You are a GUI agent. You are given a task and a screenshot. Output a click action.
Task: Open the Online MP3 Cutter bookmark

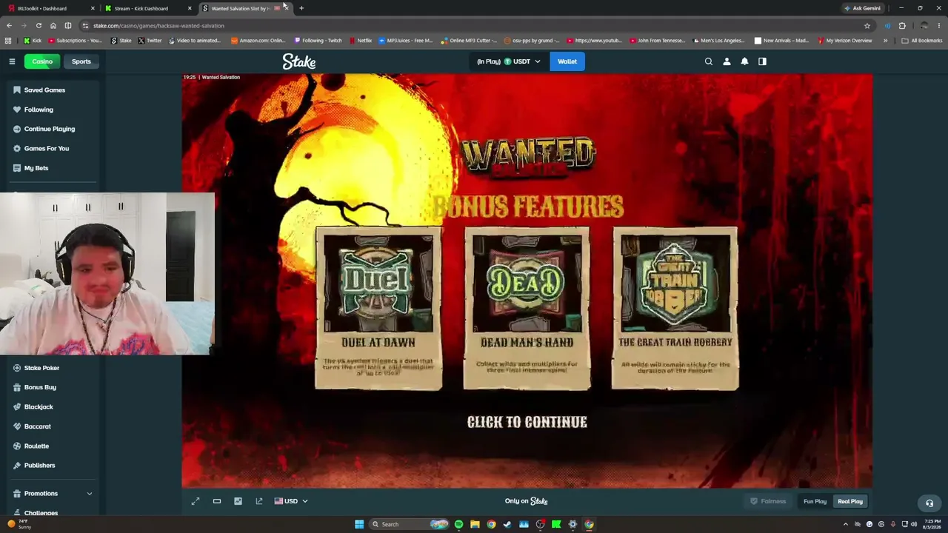pos(468,41)
